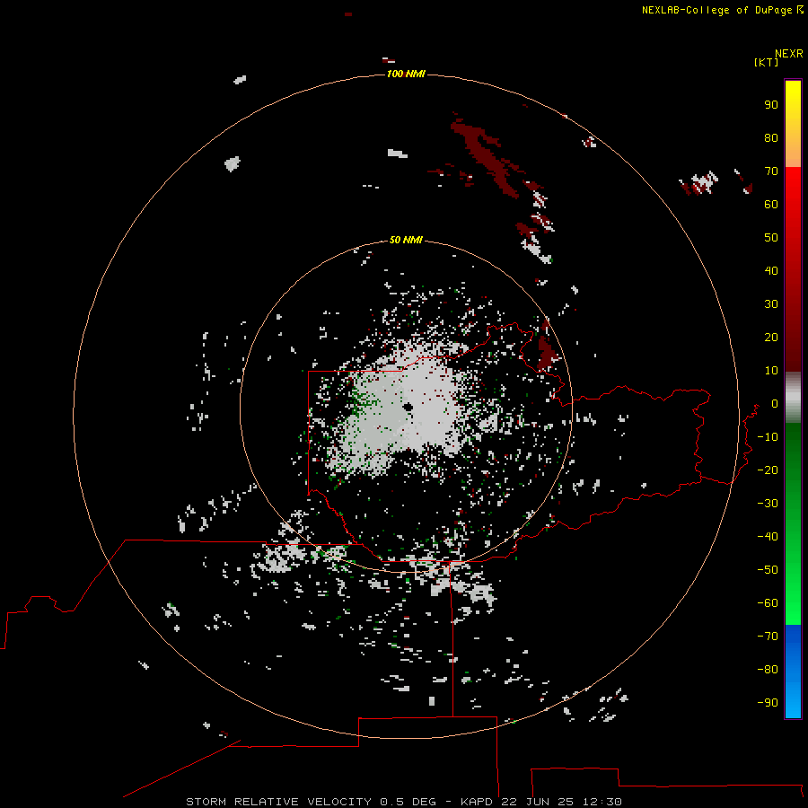
Task: Click the gray zero-velocity segment of color bar
Action: tap(793, 398)
